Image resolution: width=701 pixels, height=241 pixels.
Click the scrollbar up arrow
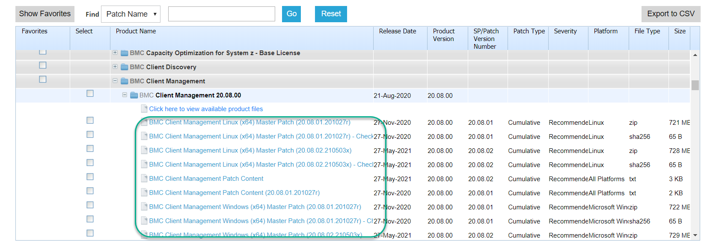click(695, 55)
